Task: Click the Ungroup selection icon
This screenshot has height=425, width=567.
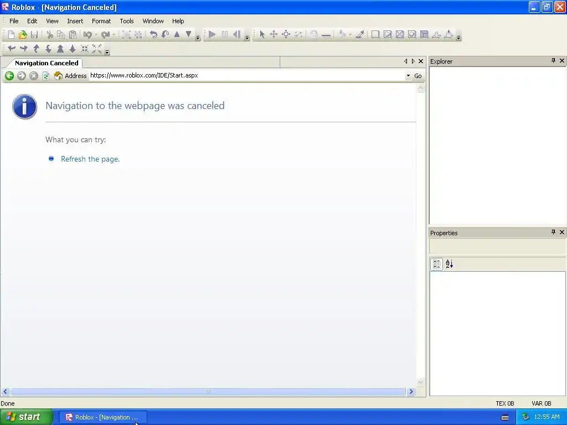Action: [x=138, y=35]
